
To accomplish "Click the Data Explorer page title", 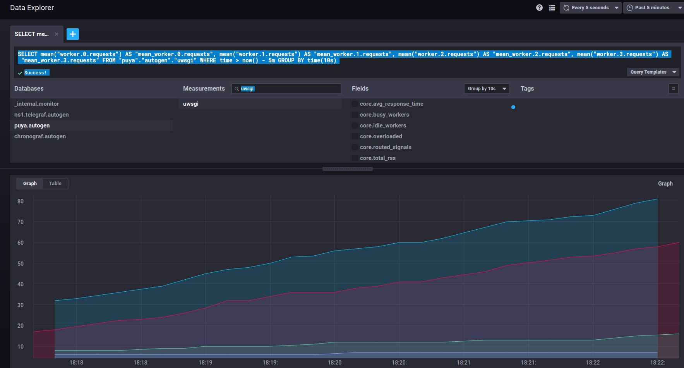I will tap(32, 8).
